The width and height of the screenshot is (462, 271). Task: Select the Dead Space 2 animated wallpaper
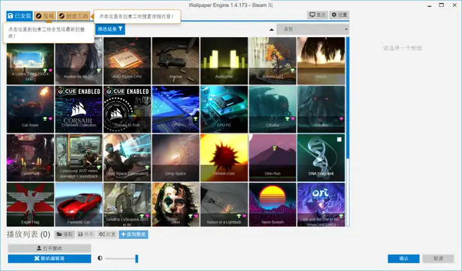pos(127,158)
